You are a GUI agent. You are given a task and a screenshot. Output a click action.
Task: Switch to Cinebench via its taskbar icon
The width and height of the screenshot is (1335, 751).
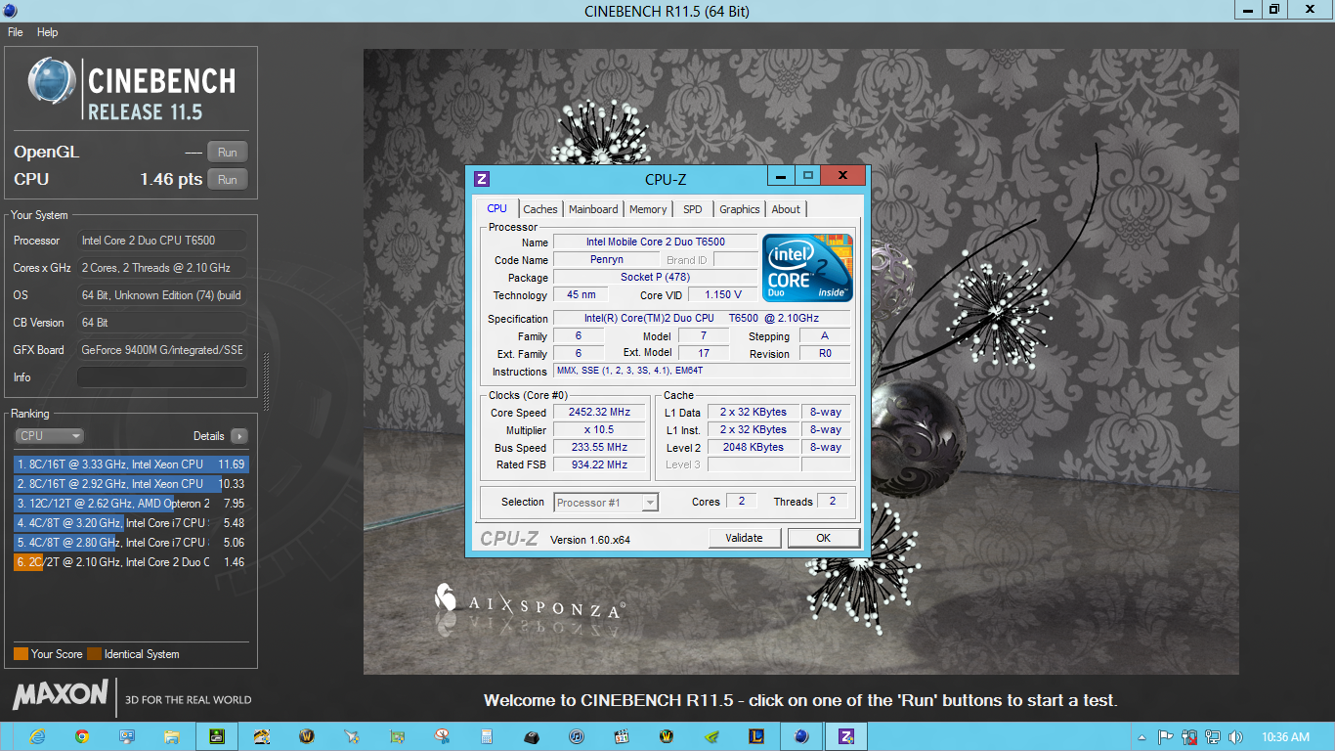click(x=801, y=736)
